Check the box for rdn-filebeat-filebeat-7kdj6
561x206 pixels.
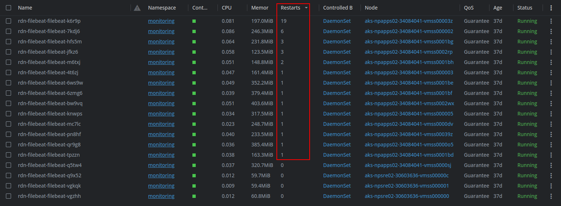pyautogui.click(x=8, y=31)
